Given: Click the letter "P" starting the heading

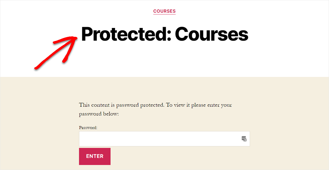Looking at the screenshot, I should pos(87,34).
